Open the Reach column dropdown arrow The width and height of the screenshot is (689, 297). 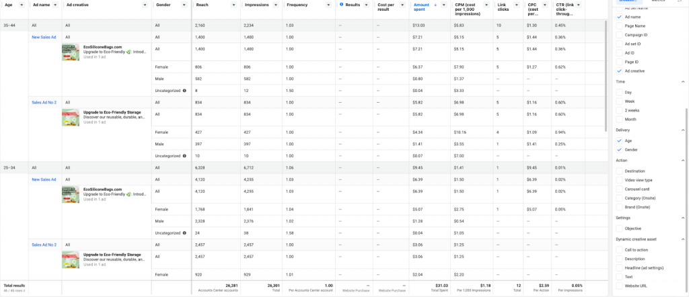point(232,5)
